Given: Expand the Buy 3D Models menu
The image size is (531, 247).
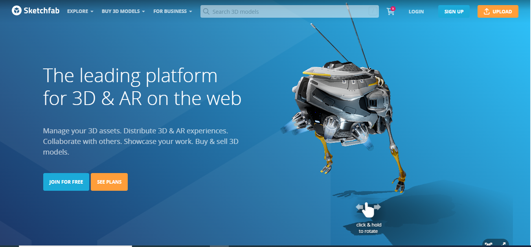Looking at the screenshot, I should tap(123, 11).
